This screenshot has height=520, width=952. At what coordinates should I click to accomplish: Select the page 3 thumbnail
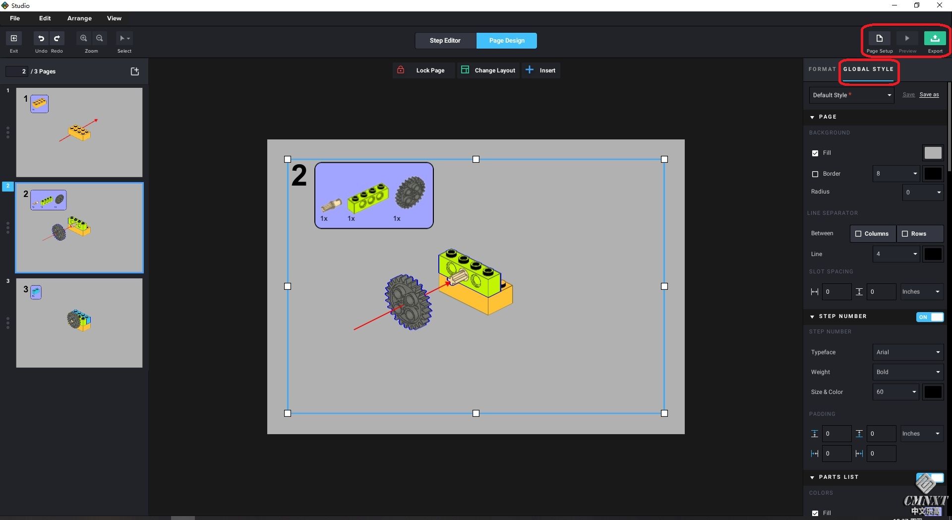point(79,323)
